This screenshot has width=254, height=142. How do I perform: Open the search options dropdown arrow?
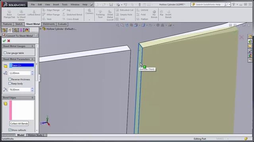coord(229,5)
